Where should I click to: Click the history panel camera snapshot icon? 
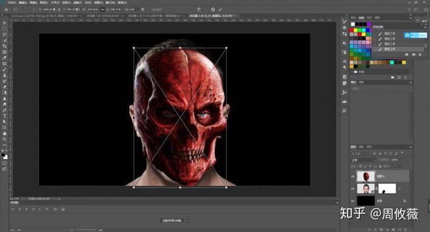414,55
